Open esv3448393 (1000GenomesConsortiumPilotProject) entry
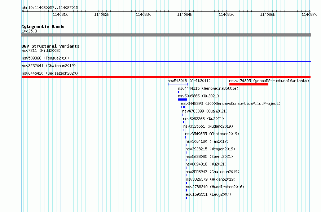The image size is (321, 212). click(231, 103)
